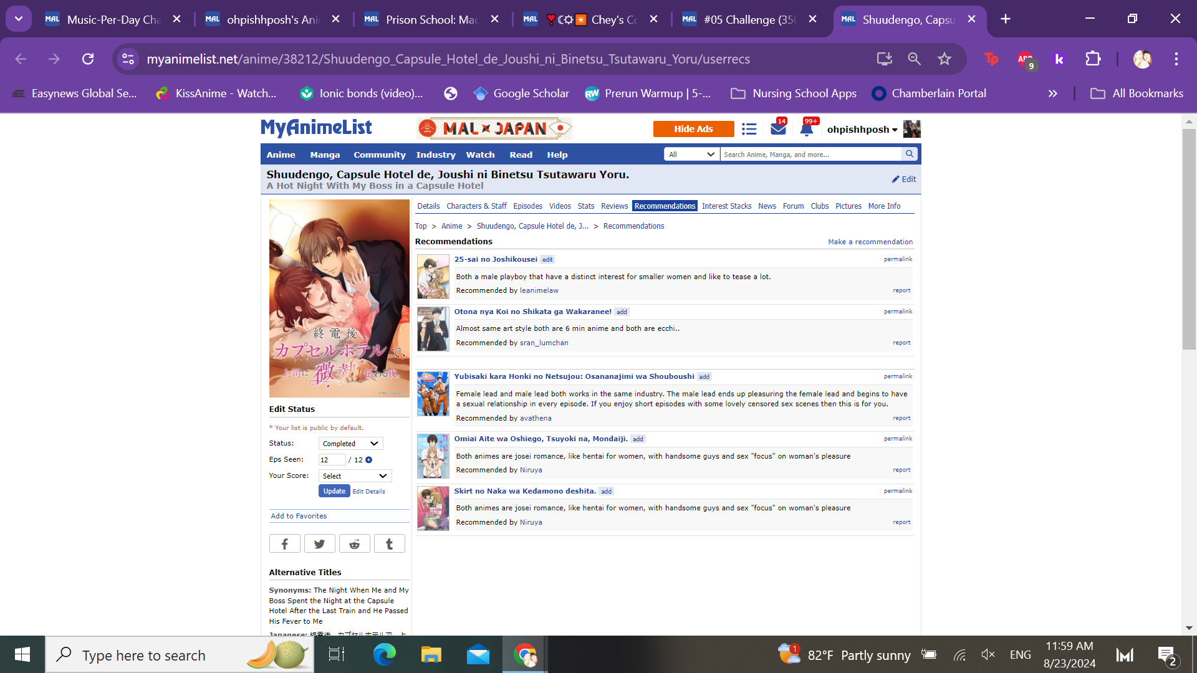Expand ohpishhposh profile menu

pyautogui.click(x=862, y=130)
